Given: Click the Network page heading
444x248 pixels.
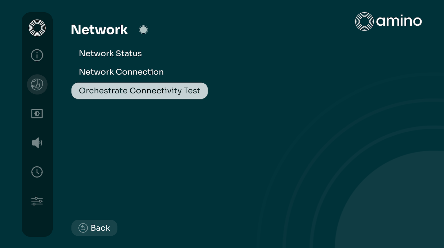Looking at the screenshot, I should (99, 30).
